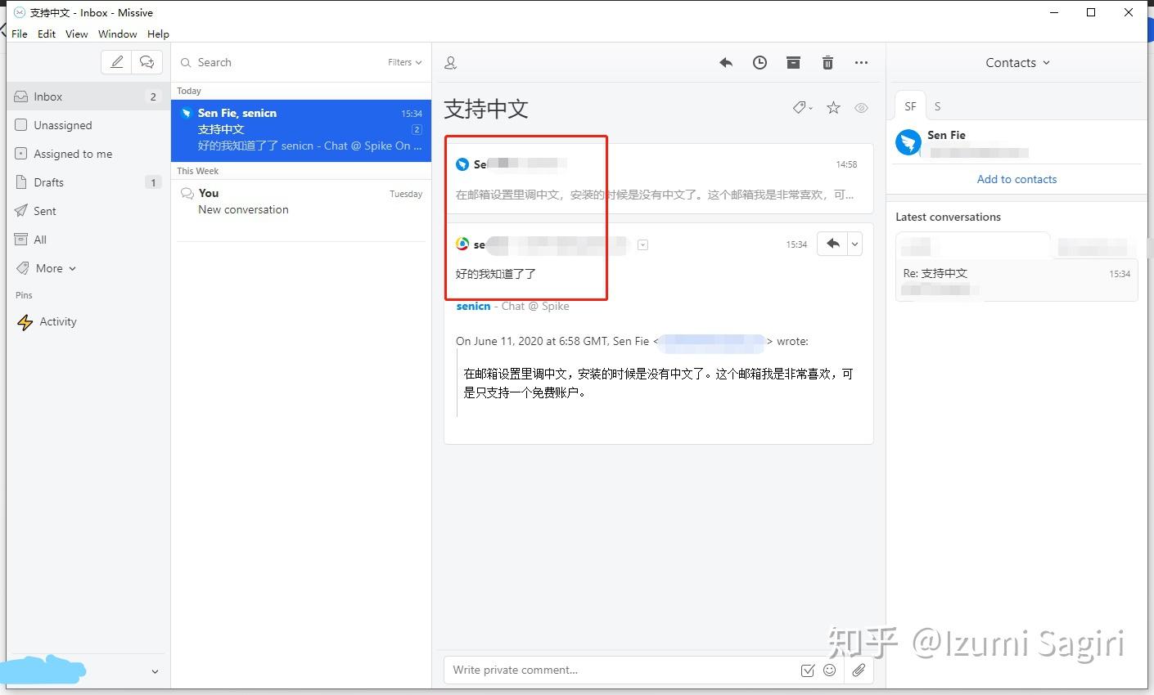This screenshot has height=695, width=1154.
Task: Snooze the conversation with the clock icon
Action: coord(760,62)
